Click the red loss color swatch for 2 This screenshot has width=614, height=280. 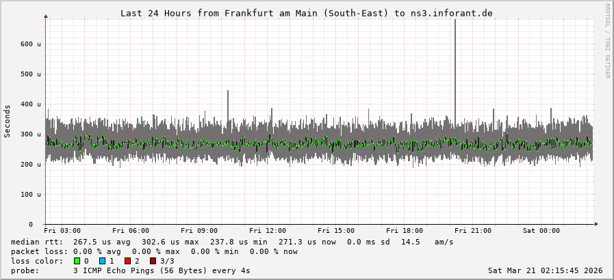(128, 261)
